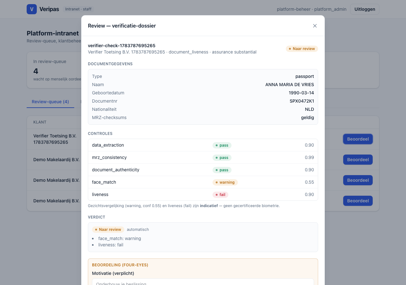Click the Platform-intranet page heading

tap(53, 33)
